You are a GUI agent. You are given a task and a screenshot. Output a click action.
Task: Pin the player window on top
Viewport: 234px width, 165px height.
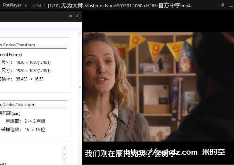pyautogui.click(x=223, y=6)
